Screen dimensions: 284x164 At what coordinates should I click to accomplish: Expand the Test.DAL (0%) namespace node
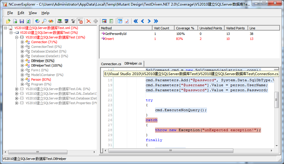point(17,89)
